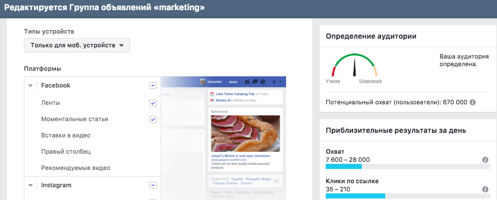Click the Типы устройств label
497x200 pixels.
pyautogui.click(x=49, y=32)
